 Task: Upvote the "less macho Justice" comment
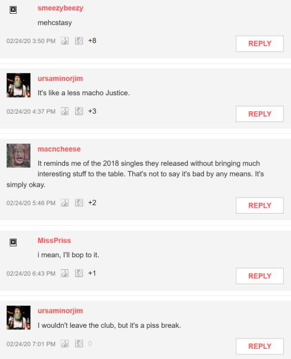64,111
